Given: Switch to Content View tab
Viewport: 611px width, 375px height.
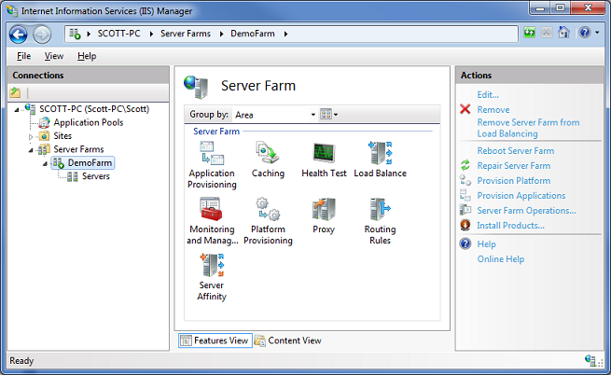Looking at the screenshot, I should (288, 340).
